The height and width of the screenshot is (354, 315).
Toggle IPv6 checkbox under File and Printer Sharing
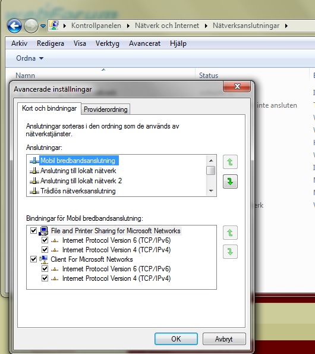(x=45, y=240)
